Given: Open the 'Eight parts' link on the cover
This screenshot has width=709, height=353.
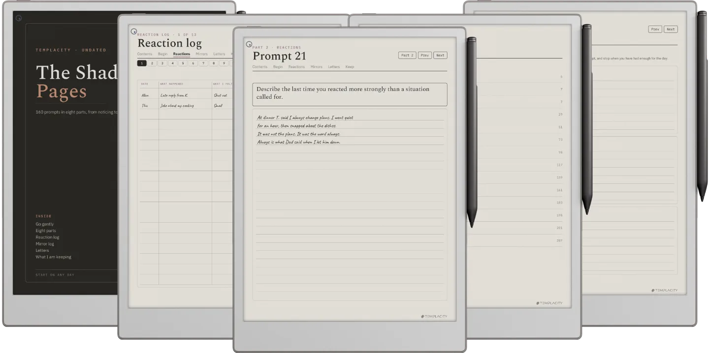Looking at the screenshot, I should [x=46, y=231].
